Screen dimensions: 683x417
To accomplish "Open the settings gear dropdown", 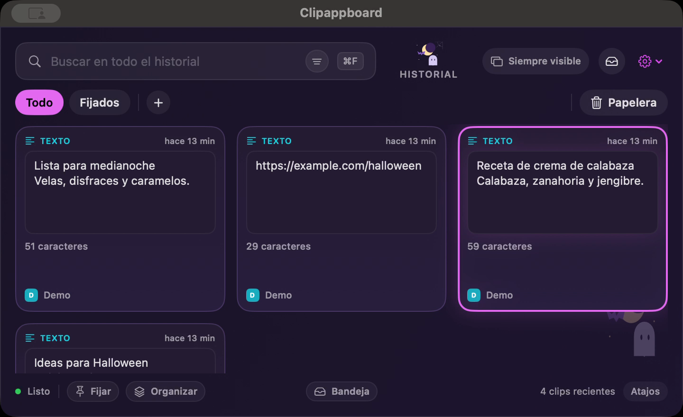I will point(650,61).
